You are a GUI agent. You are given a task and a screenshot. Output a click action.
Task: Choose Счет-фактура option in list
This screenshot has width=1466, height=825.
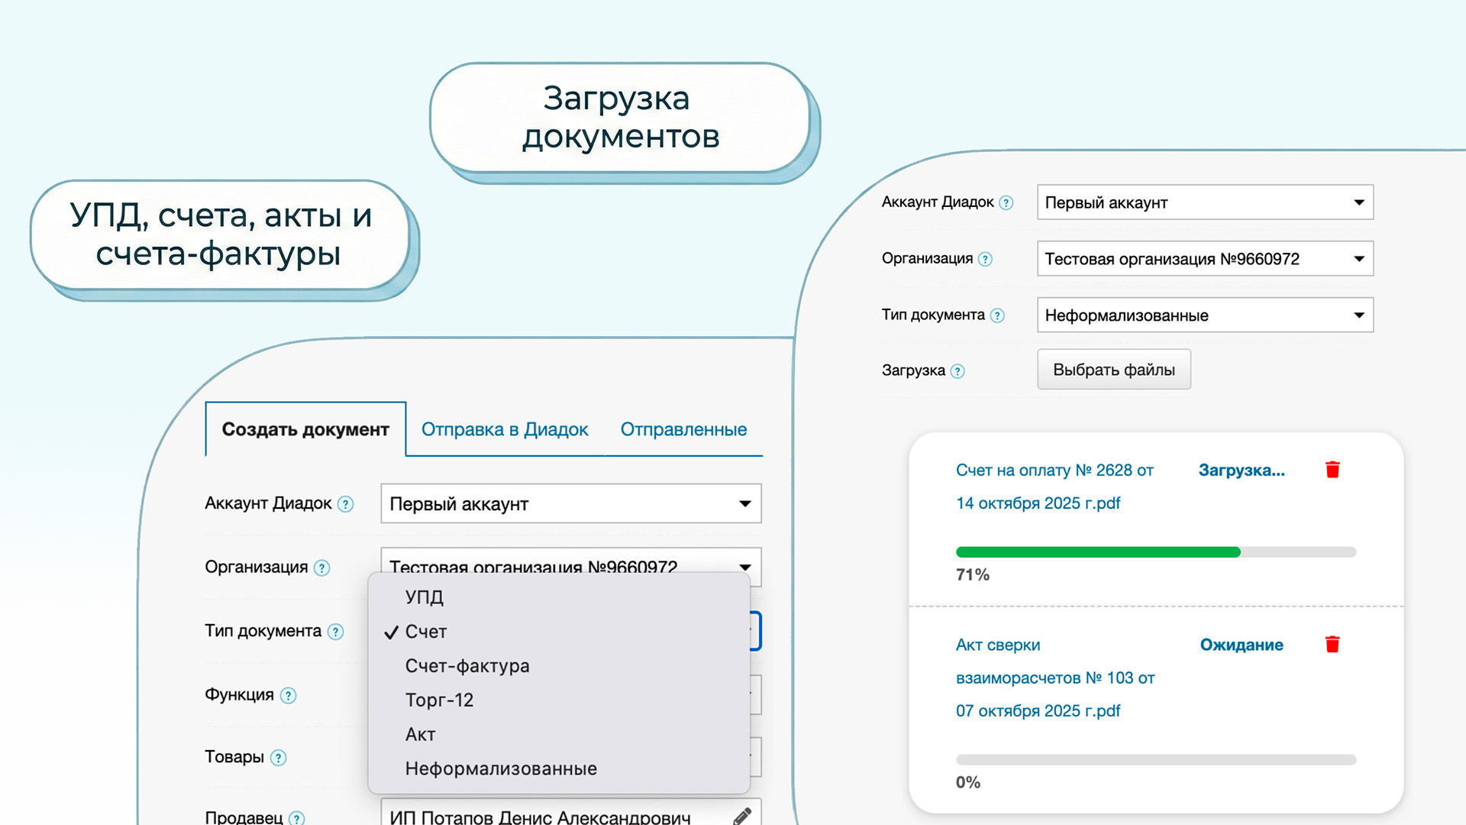pos(467,666)
